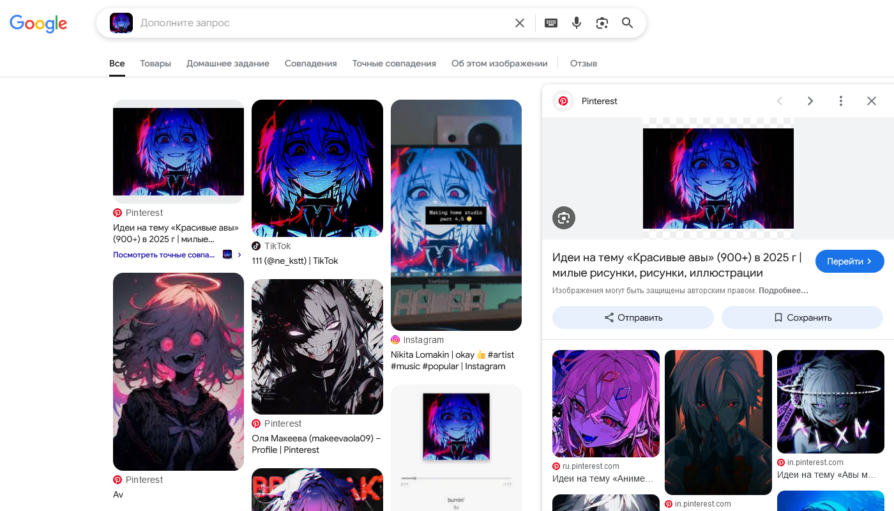Start voice search with the microphone icon

(x=577, y=23)
